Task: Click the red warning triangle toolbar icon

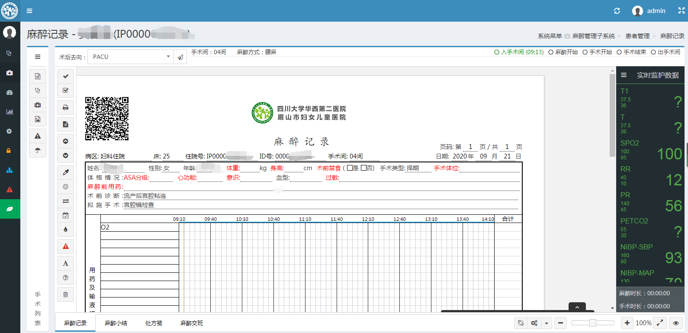Action: pyautogui.click(x=66, y=246)
